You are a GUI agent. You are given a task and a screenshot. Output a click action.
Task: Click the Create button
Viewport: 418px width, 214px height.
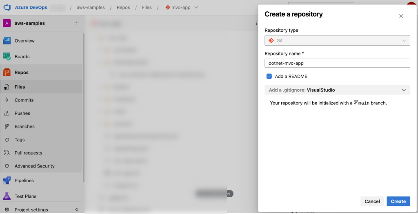click(x=398, y=201)
